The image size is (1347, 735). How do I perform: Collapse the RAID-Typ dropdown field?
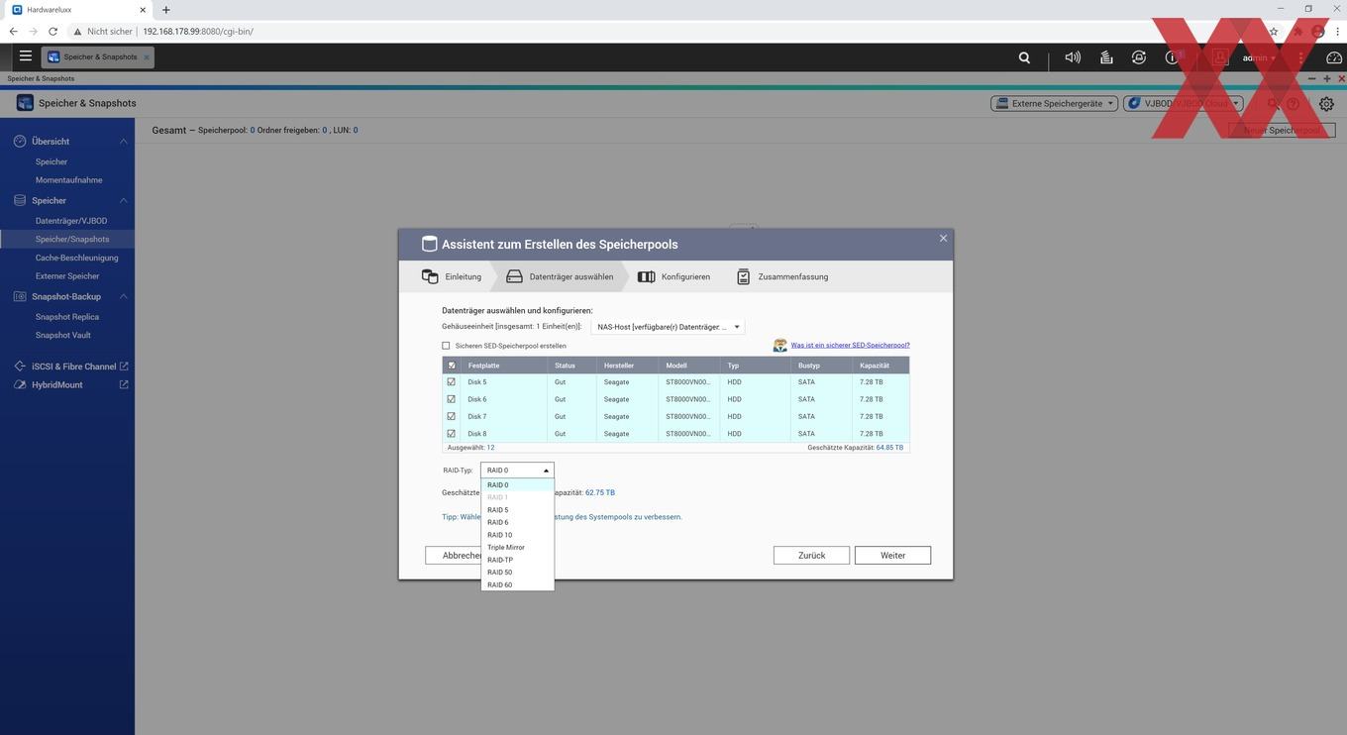[517, 471]
